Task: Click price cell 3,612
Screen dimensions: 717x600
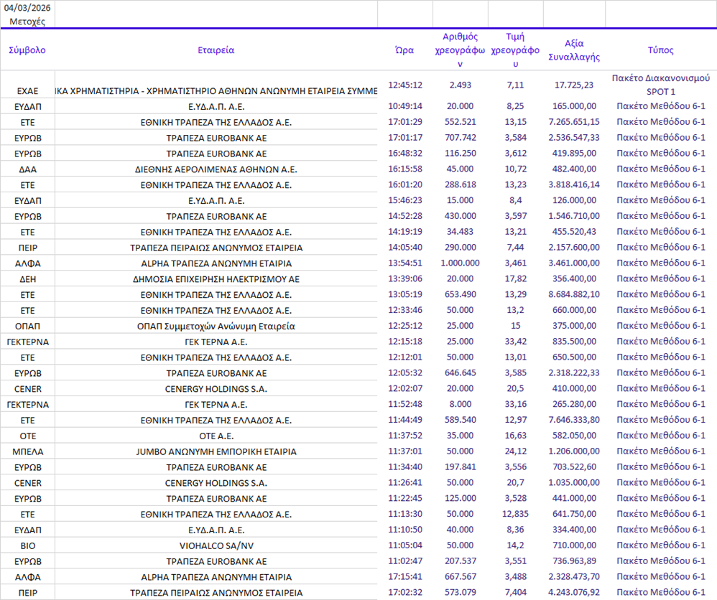Action: (515, 153)
